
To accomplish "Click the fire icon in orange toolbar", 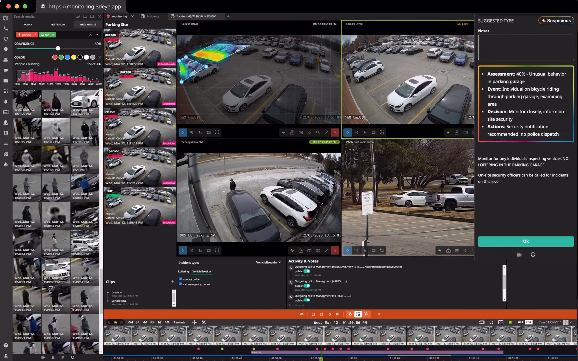I will pyautogui.click(x=350, y=314).
